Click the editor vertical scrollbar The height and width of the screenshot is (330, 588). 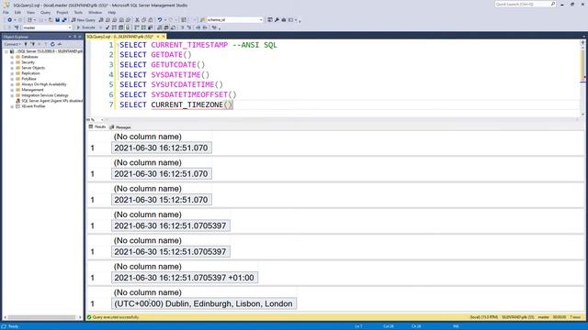pyautogui.click(x=582, y=78)
